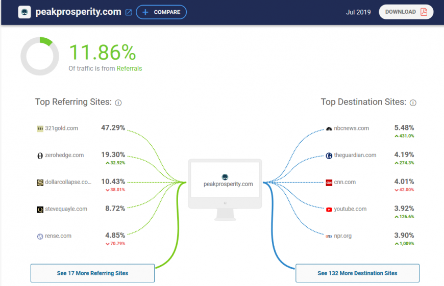444x286 pixels.
Task: Open peakprosperity.com external link icon
Action: tap(129, 12)
